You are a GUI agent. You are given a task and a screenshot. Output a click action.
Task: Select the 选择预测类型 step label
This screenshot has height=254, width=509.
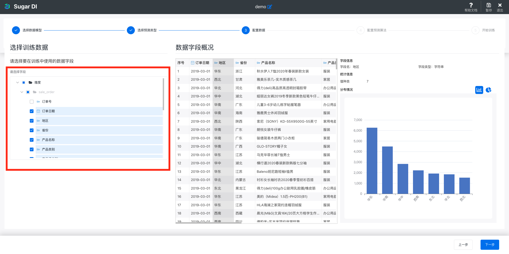[x=147, y=30]
